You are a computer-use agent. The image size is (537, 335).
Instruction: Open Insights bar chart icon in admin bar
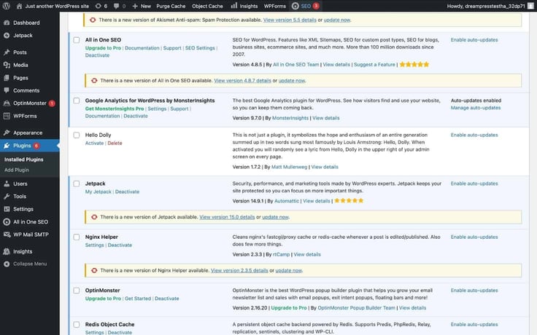pyautogui.click(x=234, y=6)
